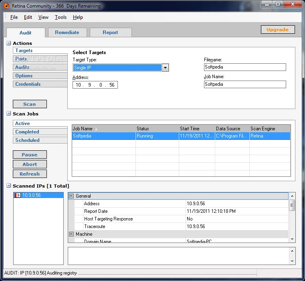Image resolution: width=305 pixels, height=281 pixels.
Task: Select the Softpedia job row
Action: (x=181, y=136)
